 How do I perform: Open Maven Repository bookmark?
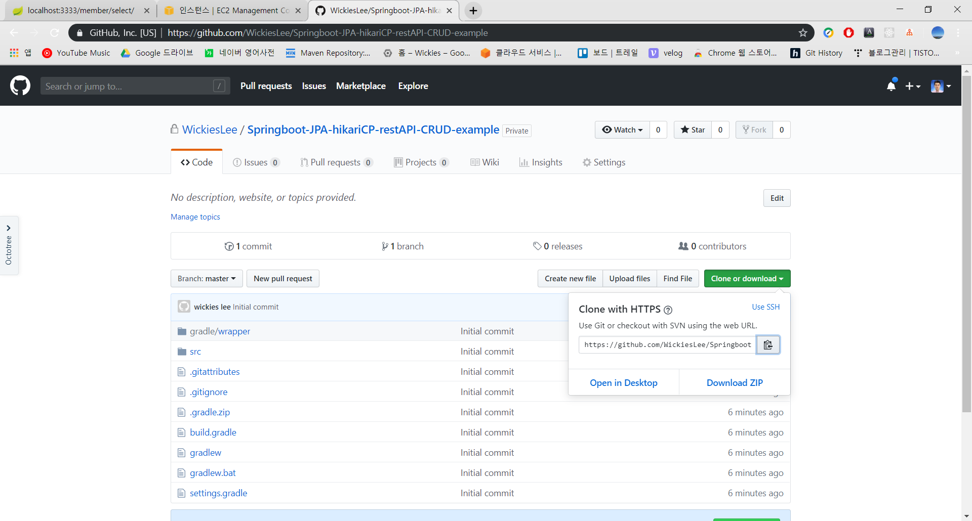coord(328,53)
